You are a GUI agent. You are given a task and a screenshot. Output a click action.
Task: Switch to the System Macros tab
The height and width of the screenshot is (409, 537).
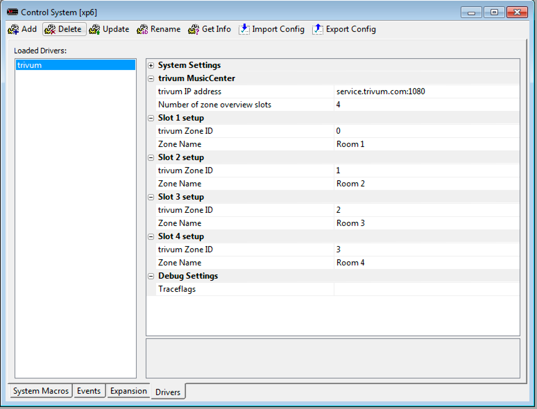point(41,391)
